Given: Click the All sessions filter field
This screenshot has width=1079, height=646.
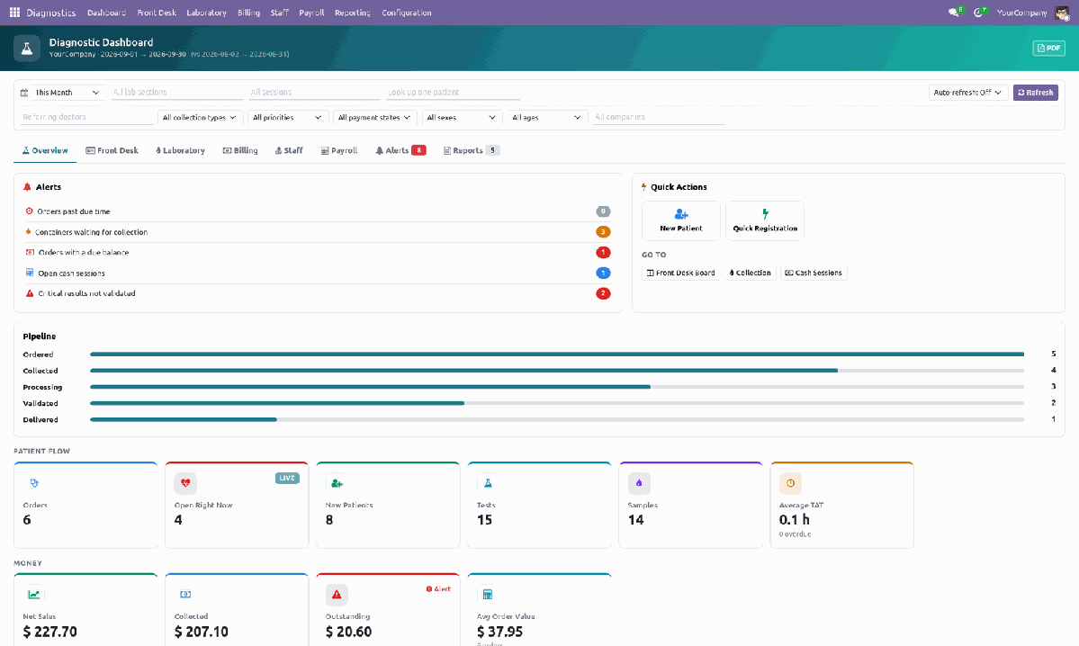Looking at the screenshot, I should [314, 92].
